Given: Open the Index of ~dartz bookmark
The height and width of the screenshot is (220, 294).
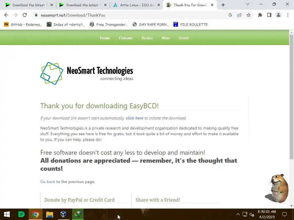Looking at the screenshot, I should [66, 25].
